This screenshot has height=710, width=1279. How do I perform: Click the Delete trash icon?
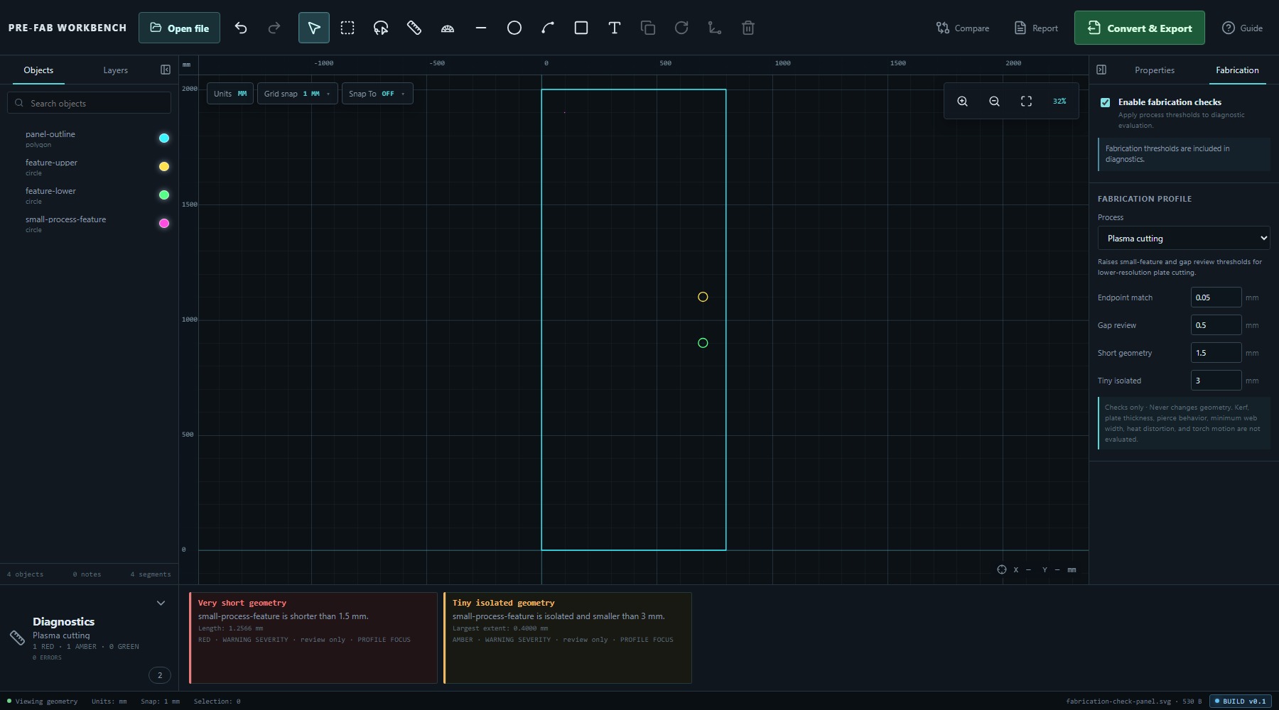point(748,28)
